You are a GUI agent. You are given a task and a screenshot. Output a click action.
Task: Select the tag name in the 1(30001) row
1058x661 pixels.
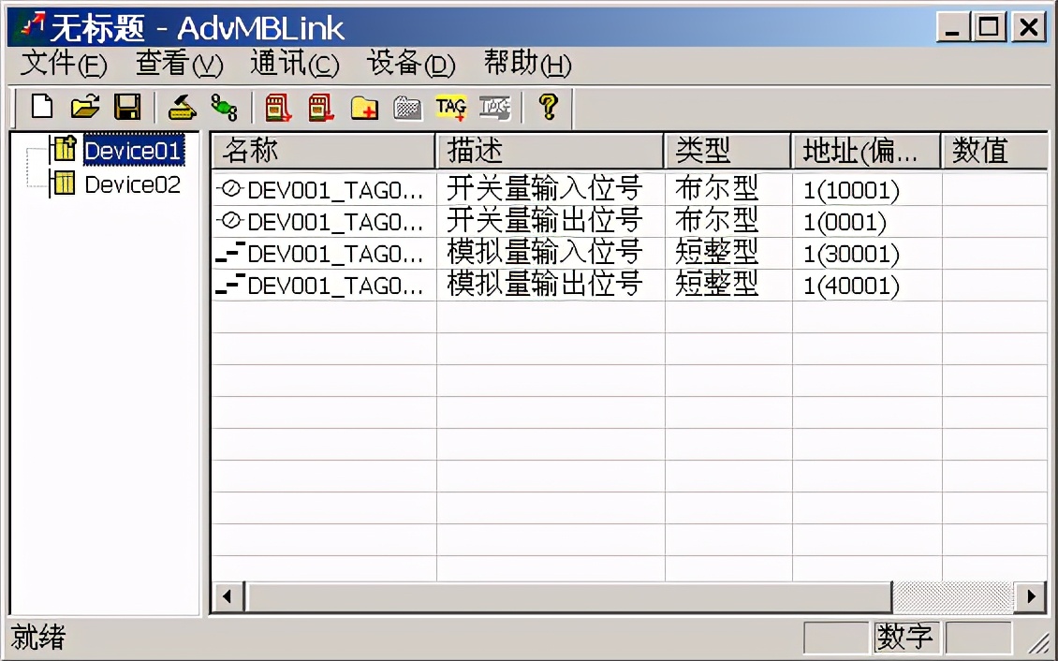[335, 255]
